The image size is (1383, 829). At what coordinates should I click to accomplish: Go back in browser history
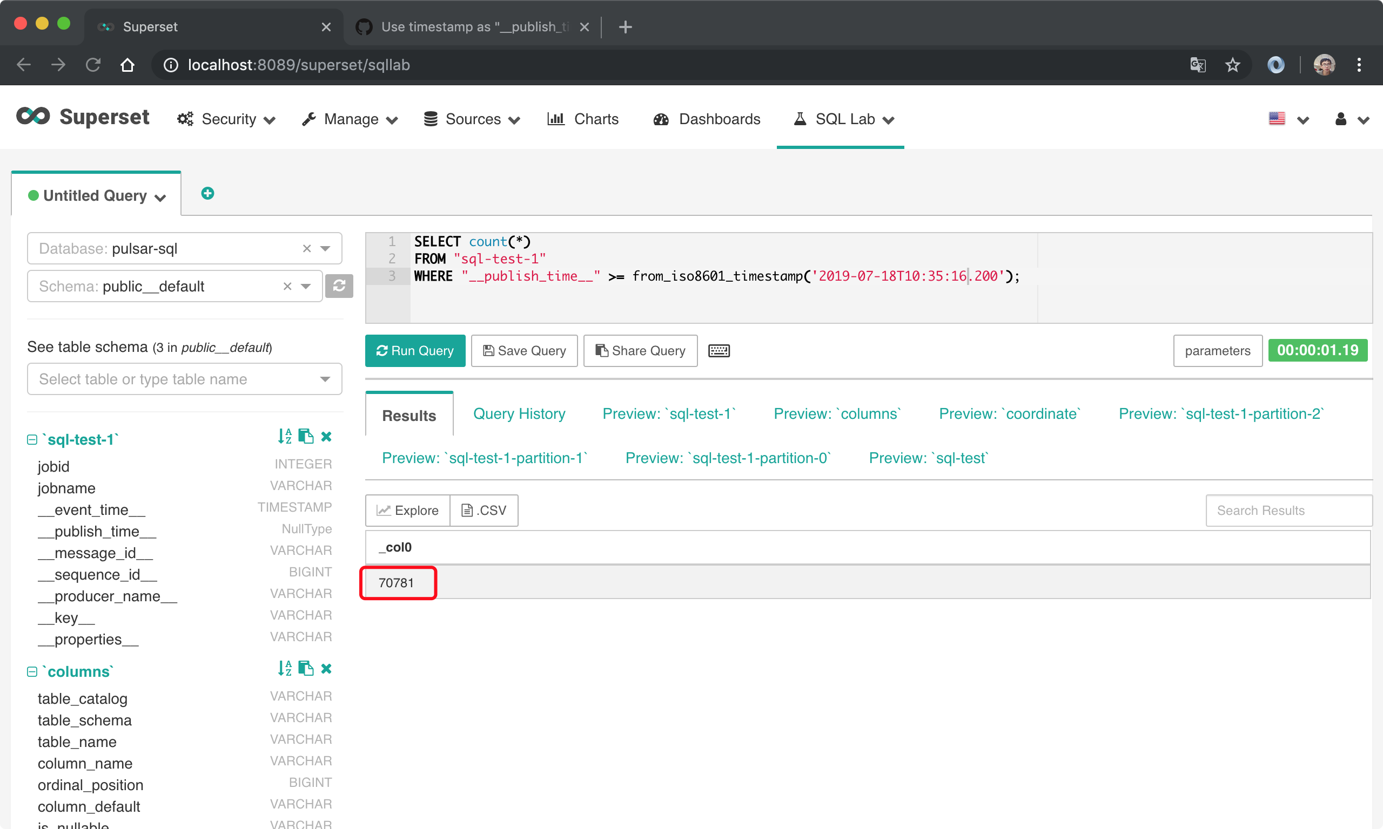click(x=23, y=65)
